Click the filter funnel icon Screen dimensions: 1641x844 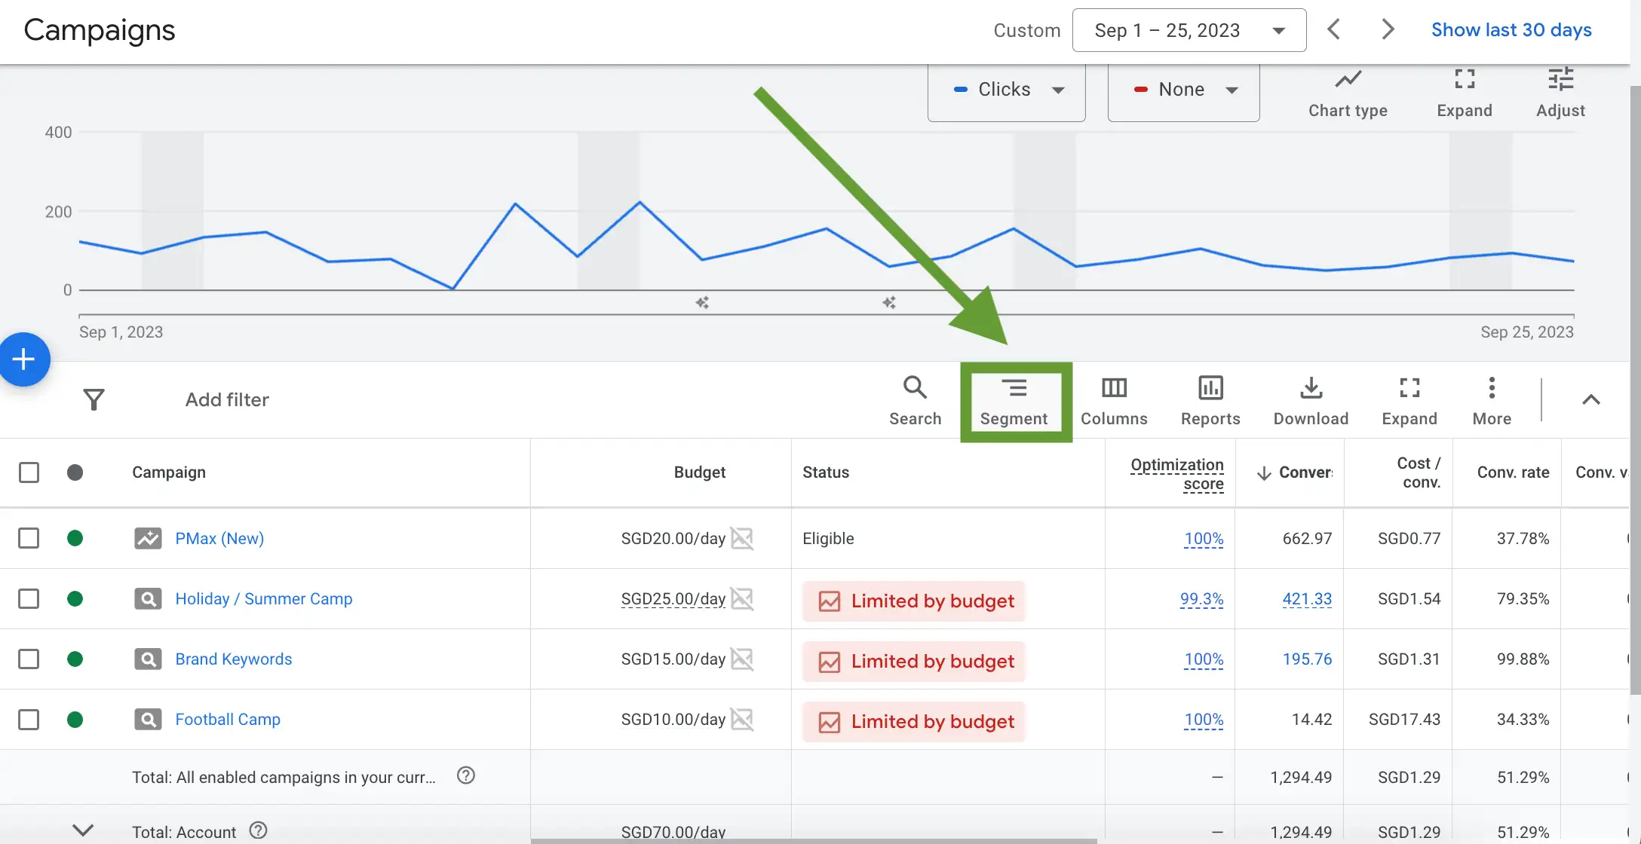coord(94,399)
